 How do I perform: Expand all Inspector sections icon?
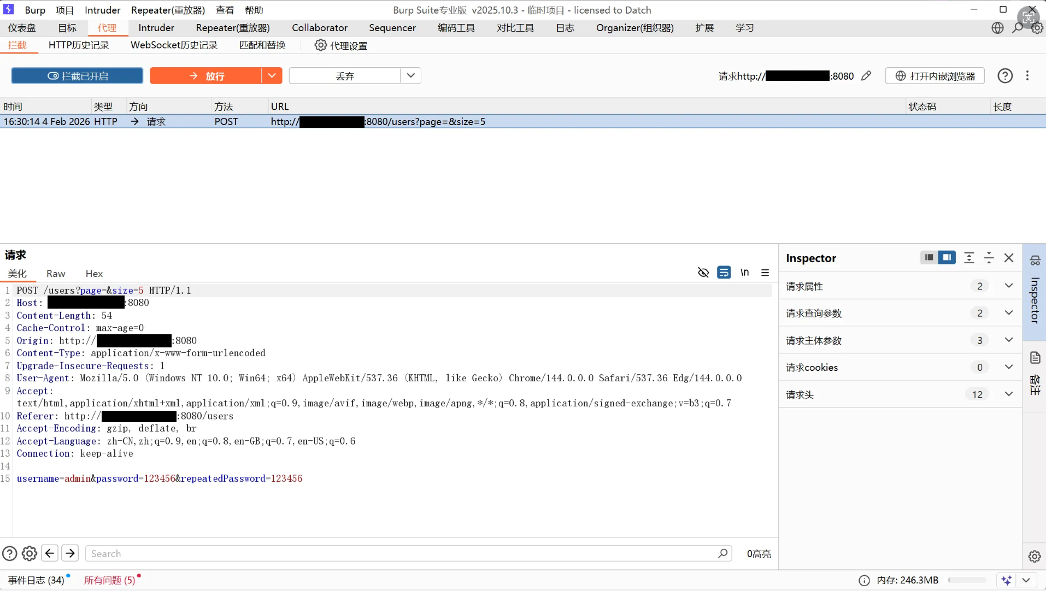click(x=969, y=258)
